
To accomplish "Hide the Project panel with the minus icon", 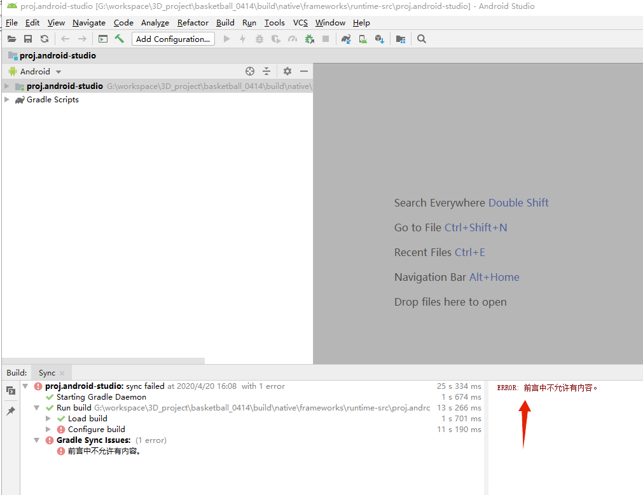I will click(x=304, y=71).
